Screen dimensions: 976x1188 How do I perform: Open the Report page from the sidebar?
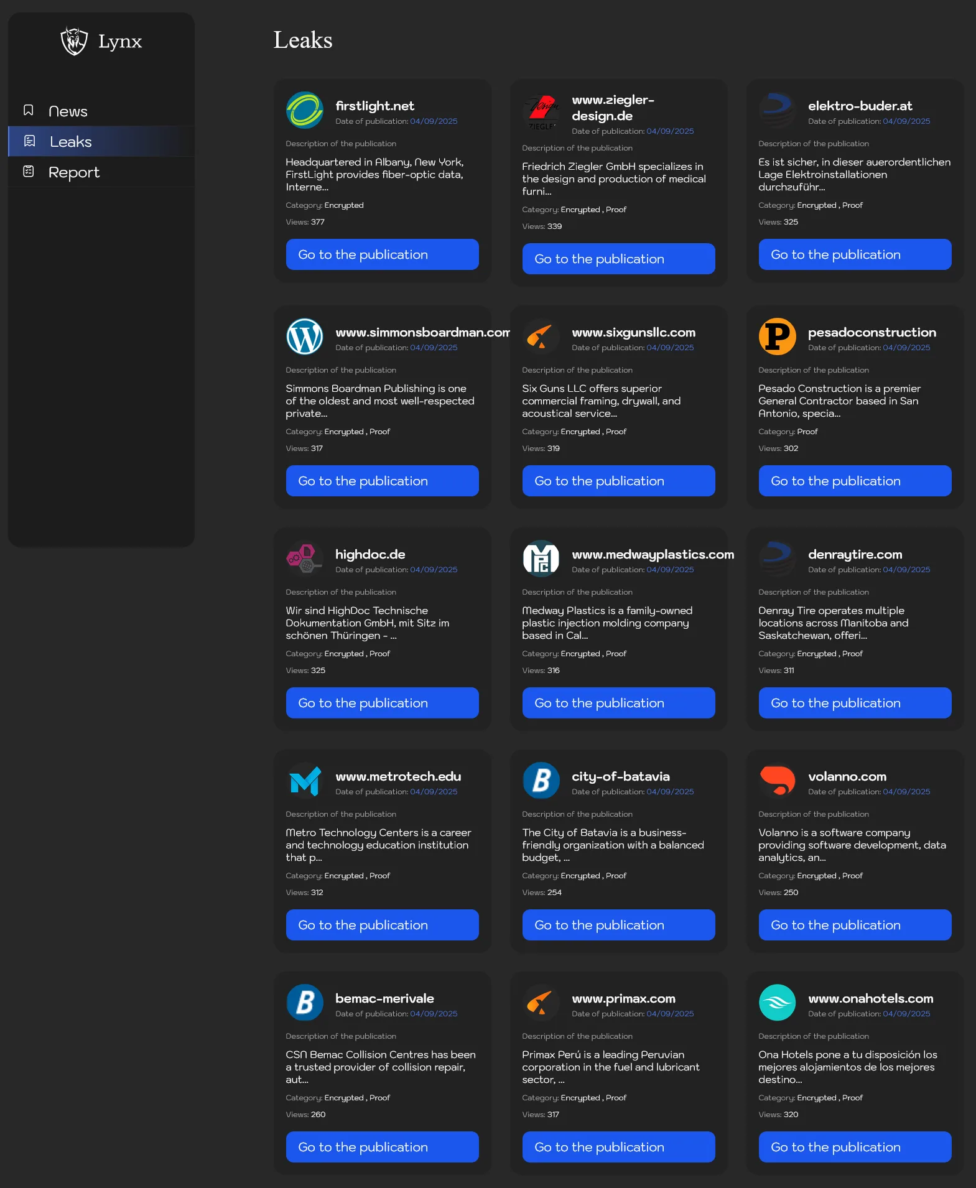(x=73, y=172)
